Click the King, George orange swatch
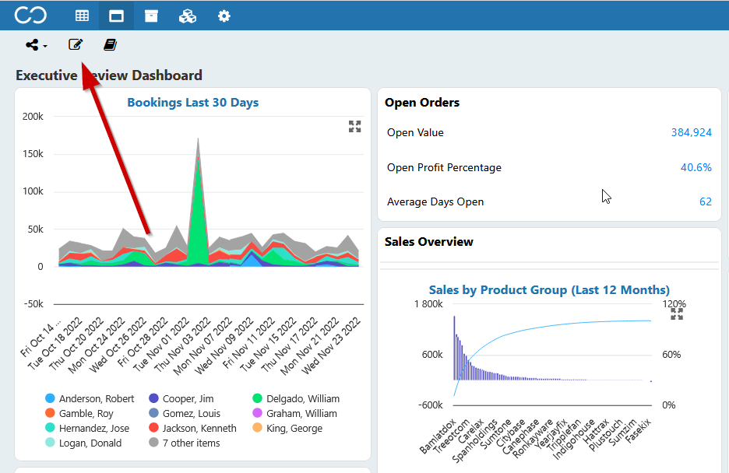Viewport: 729px width, 473px height. click(x=258, y=428)
